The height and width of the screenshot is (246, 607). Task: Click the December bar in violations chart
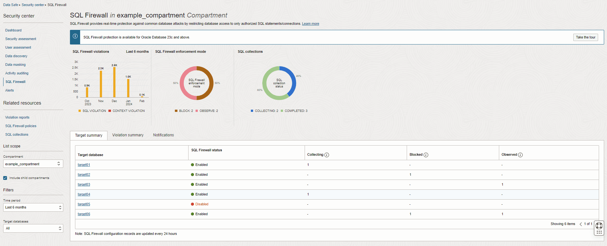pos(114,82)
